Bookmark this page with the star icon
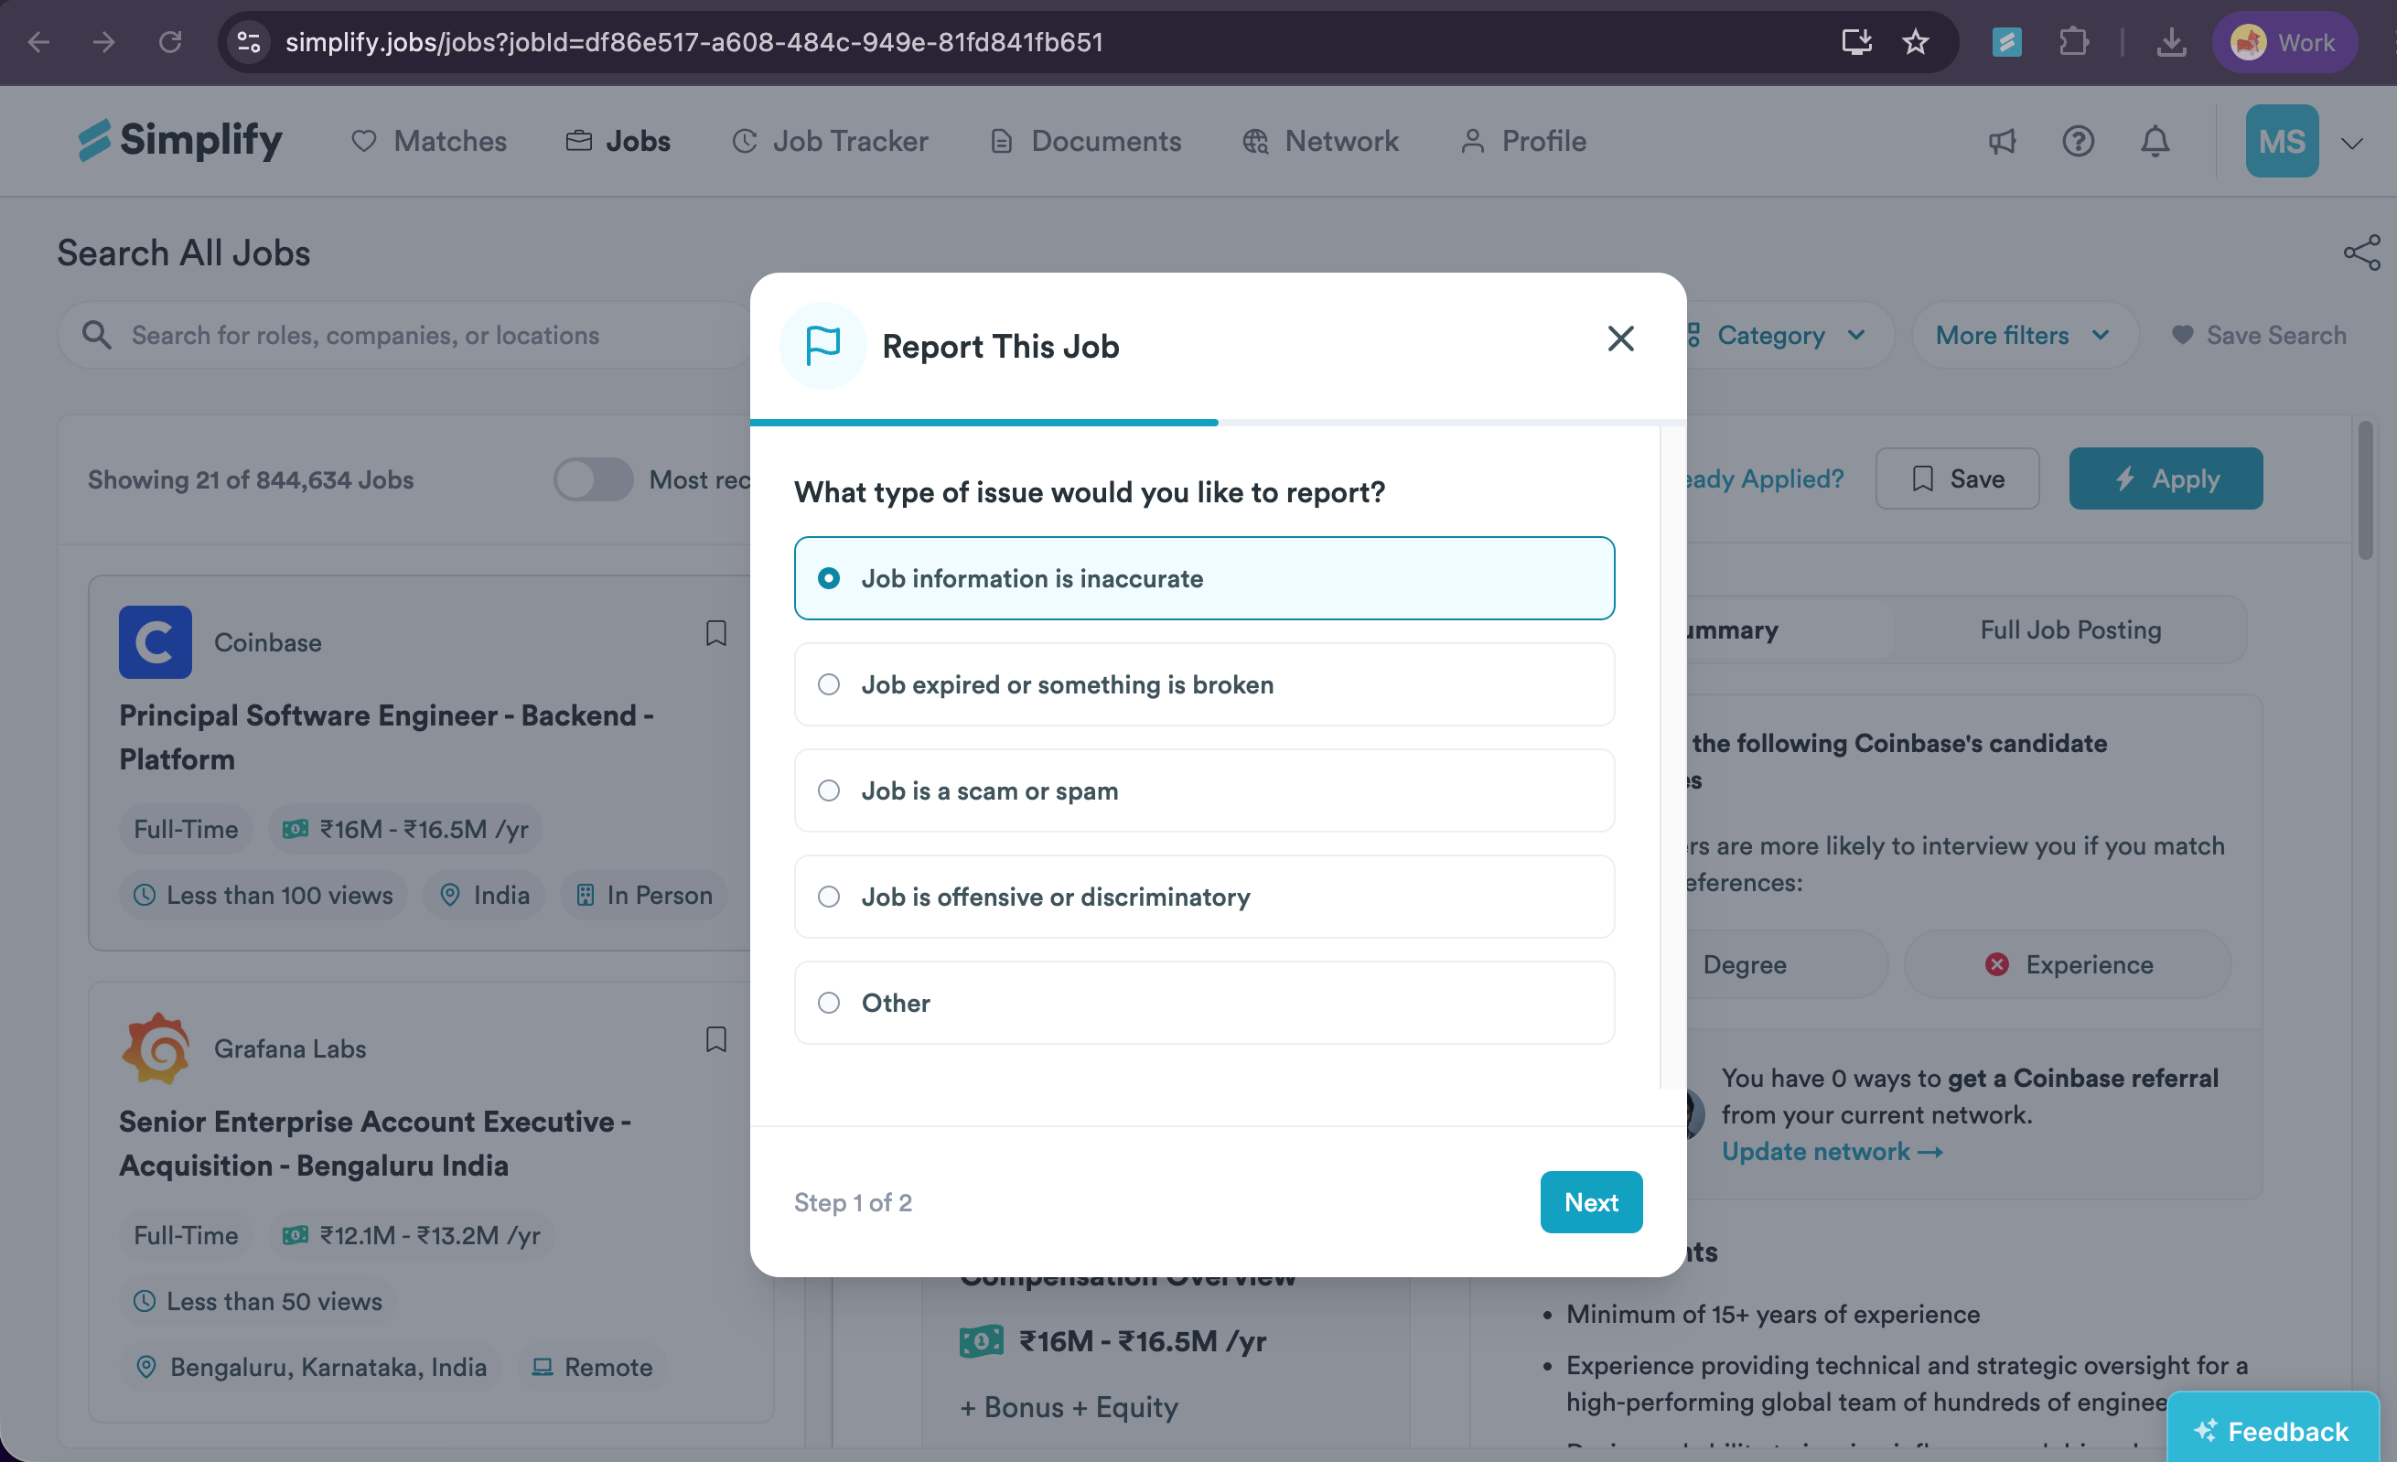 [1915, 42]
